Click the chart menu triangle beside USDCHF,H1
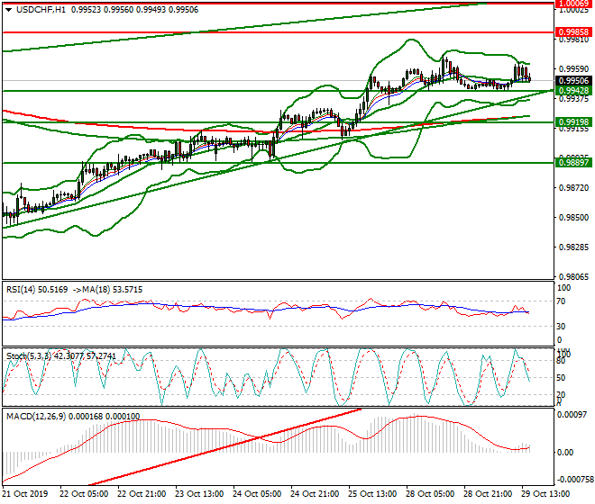The image size is (595, 504). 9,10
